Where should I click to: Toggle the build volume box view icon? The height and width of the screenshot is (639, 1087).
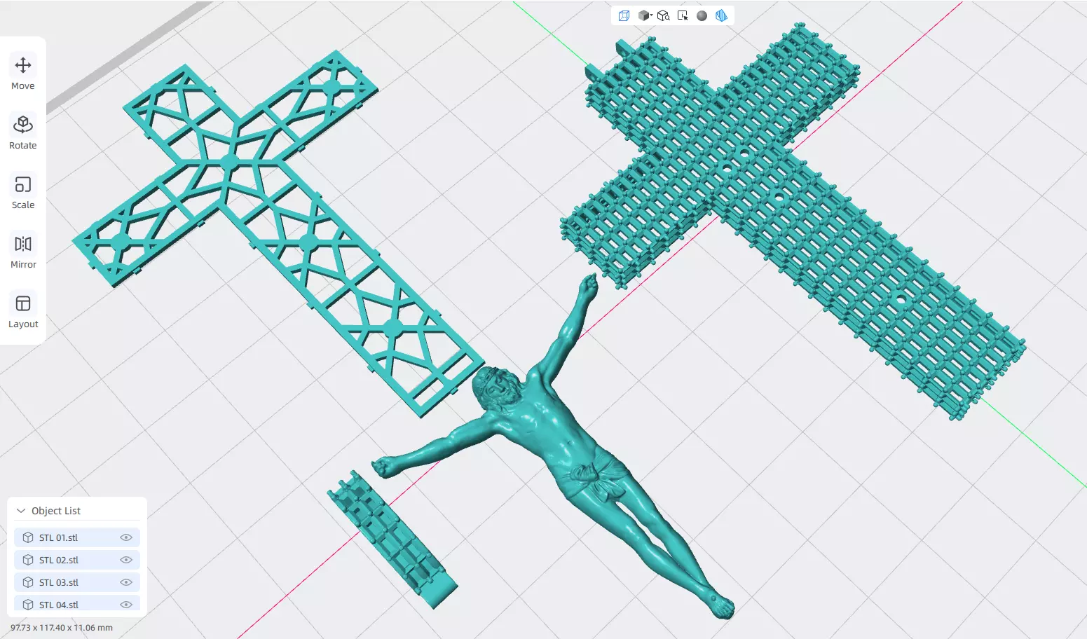[x=624, y=15]
